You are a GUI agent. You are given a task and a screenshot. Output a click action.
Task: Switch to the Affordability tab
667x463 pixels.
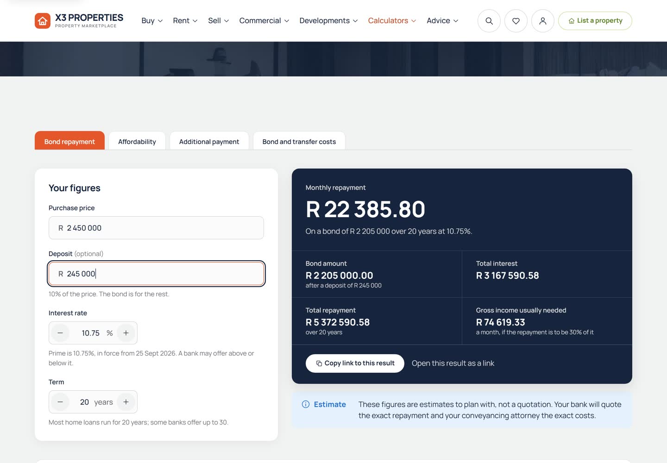(137, 141)
